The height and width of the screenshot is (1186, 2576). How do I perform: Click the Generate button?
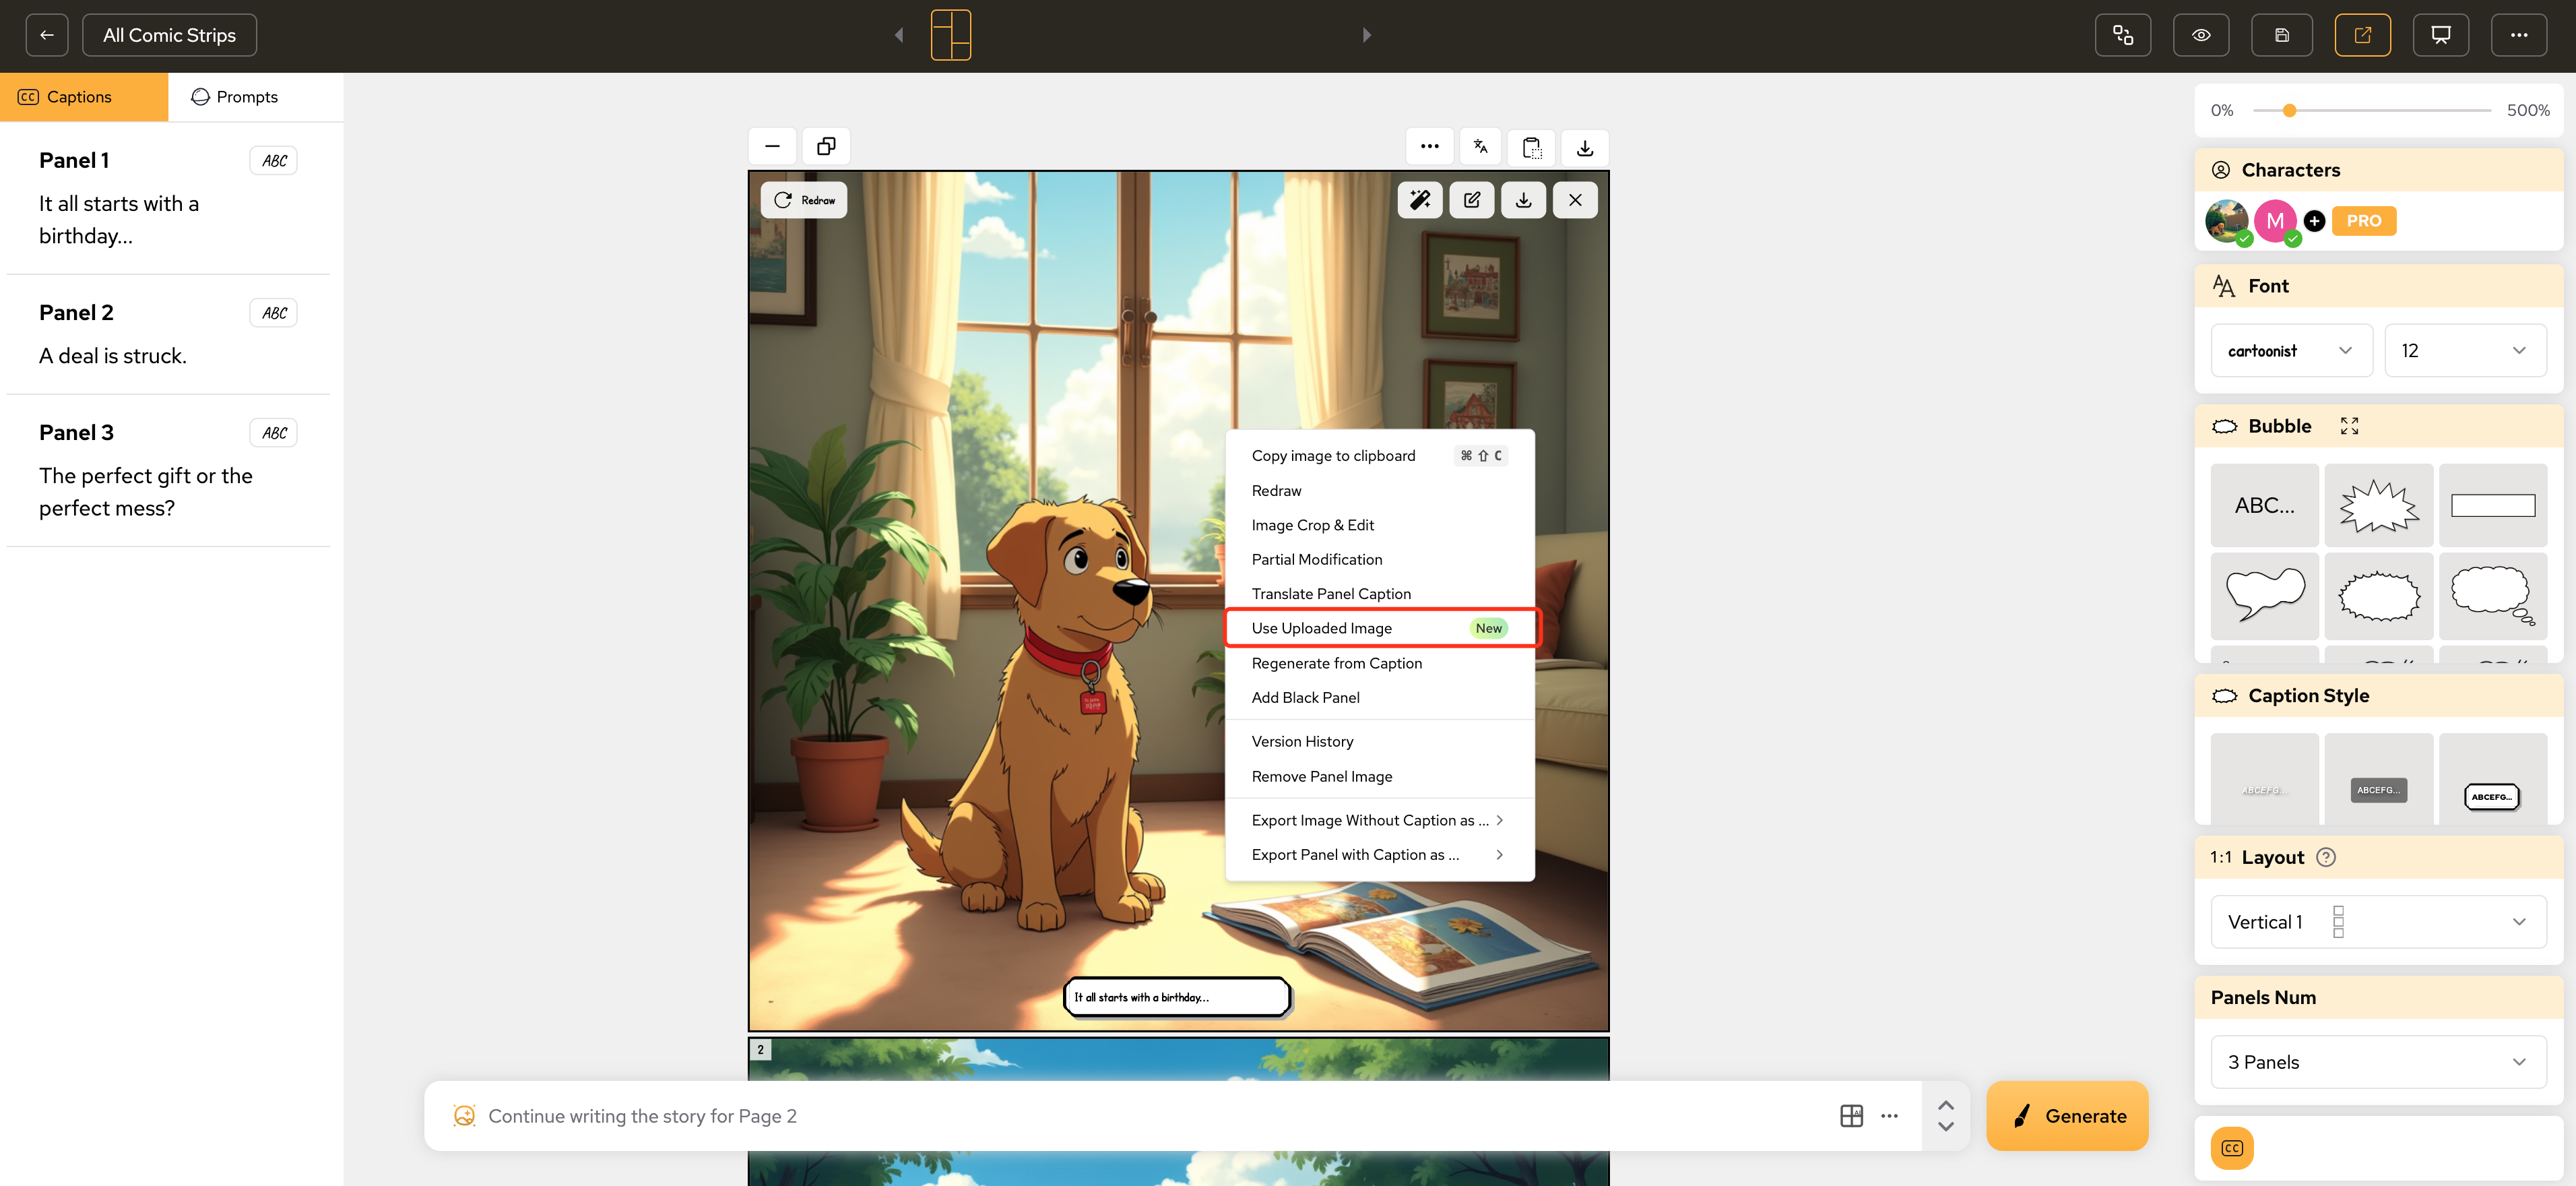click(2066, 1116)
